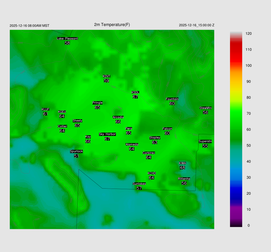Select the Pringle station label
The width and height of the screenshot is (271, 252).
pyautogui.click(x=97, y=103)
